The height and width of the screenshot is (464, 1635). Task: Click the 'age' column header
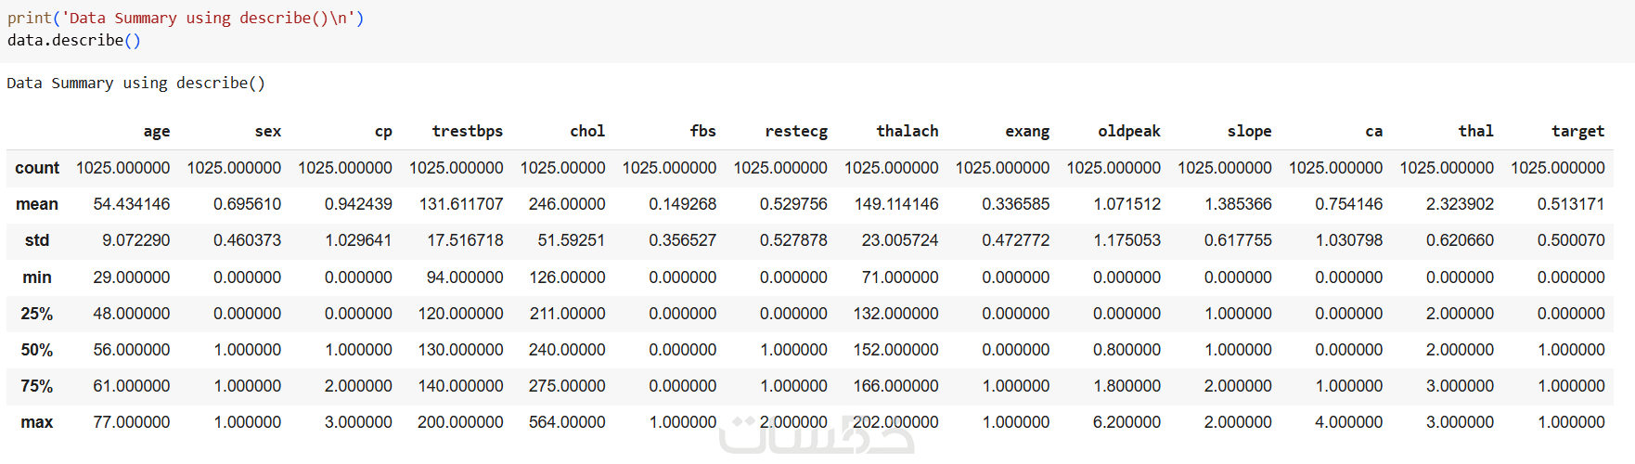[156, 132]
